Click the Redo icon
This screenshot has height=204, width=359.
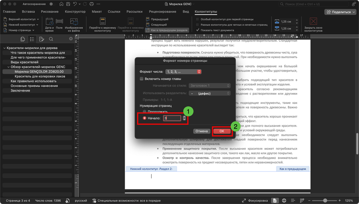[x=85, y=4]
